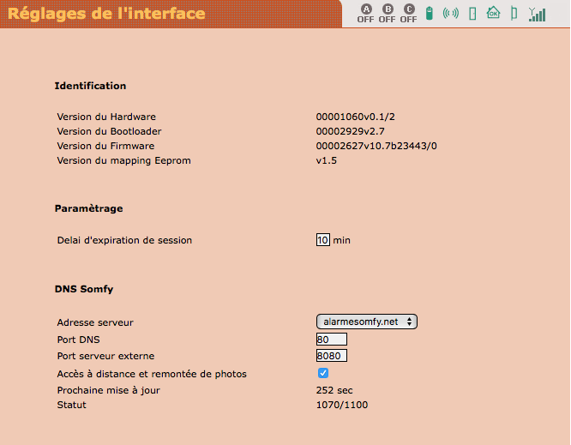Click the Réglages de l'interface page title

pos(107,14)
